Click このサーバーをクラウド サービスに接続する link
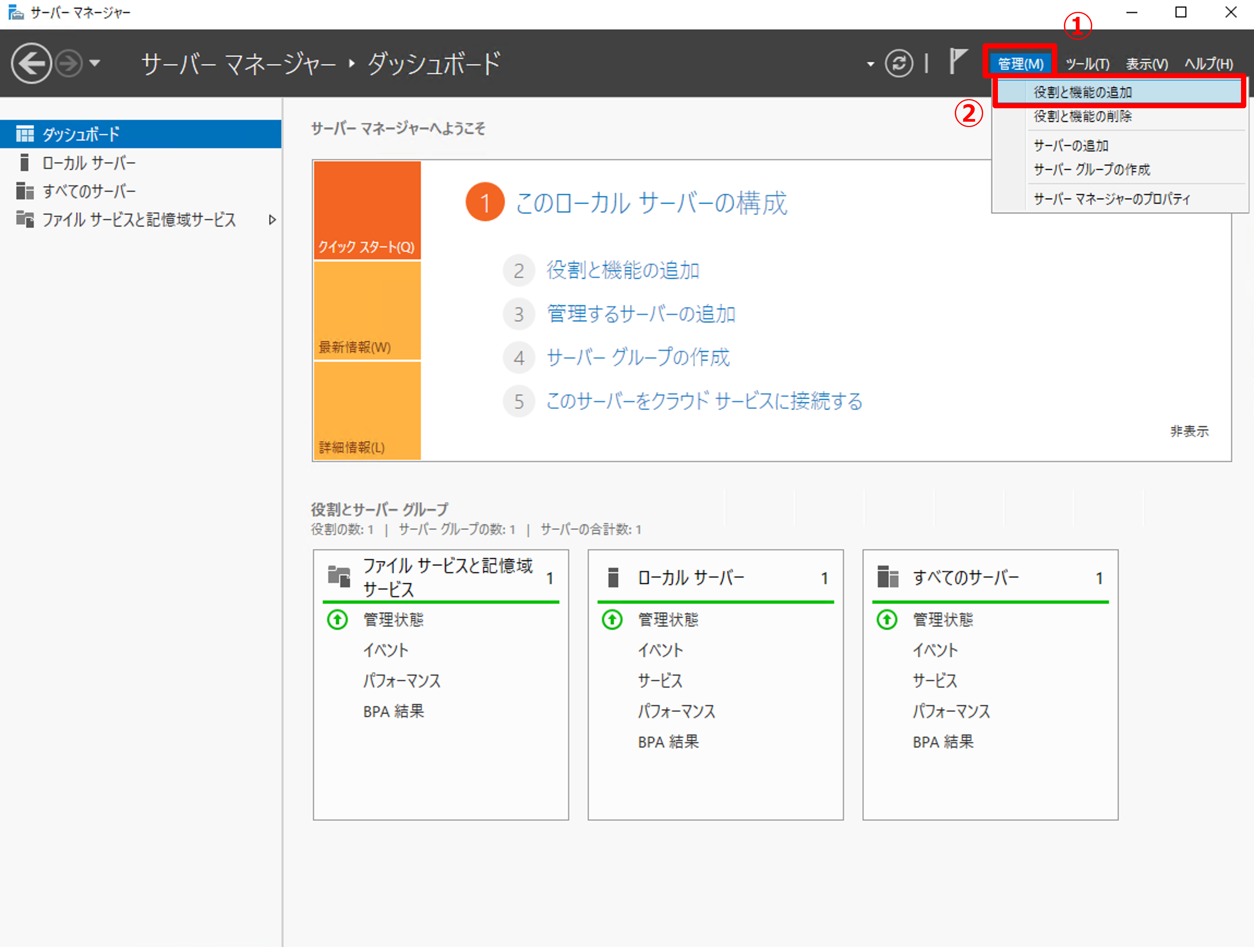Screen dimensions: 1254x947 click(x=704, y=401)
